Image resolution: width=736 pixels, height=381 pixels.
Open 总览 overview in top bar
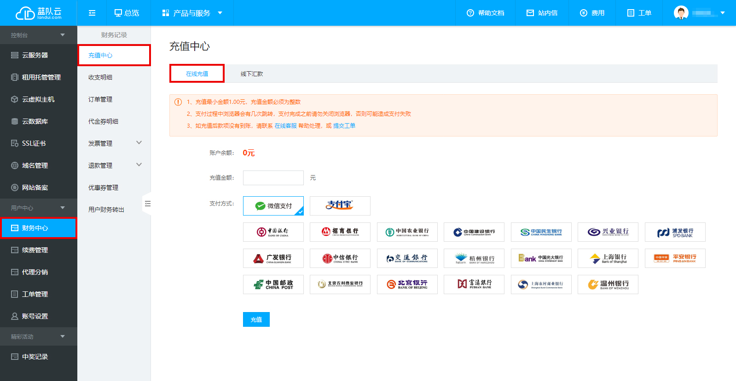pos(127,13)
